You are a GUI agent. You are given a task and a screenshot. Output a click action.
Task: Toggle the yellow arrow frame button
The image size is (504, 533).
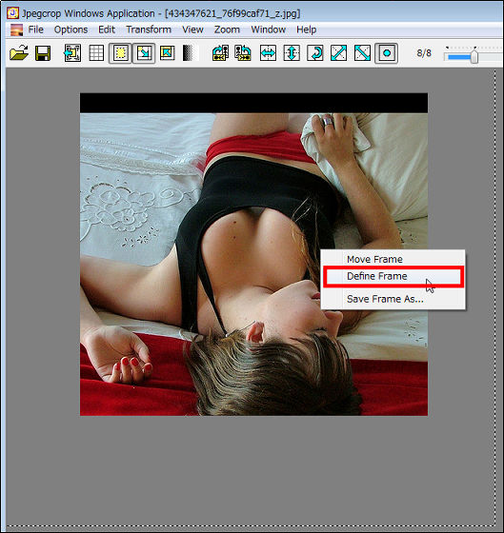(144, 53)
